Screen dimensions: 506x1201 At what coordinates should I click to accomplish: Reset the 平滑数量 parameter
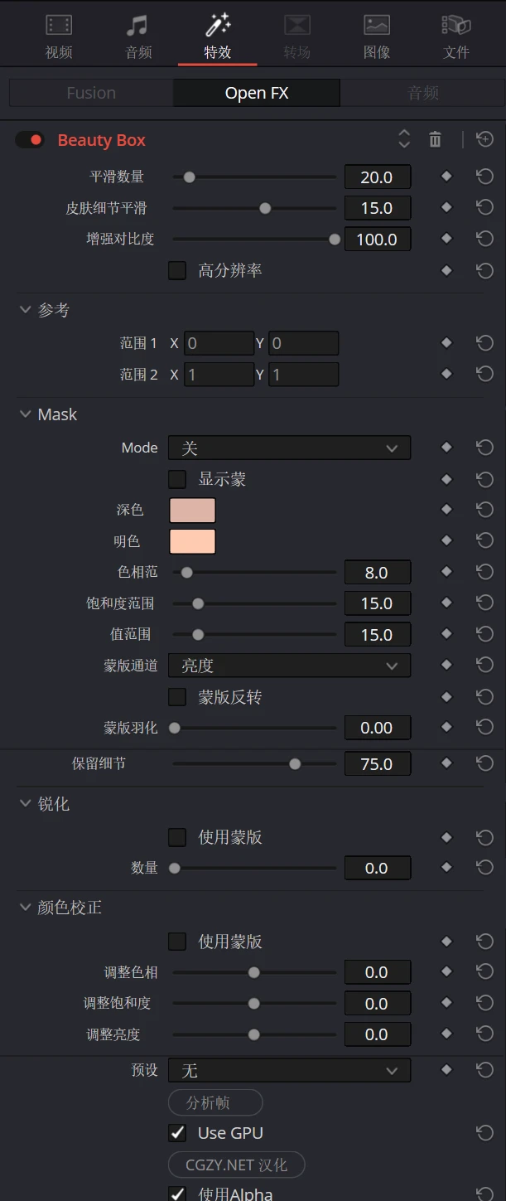pos(484,176)
